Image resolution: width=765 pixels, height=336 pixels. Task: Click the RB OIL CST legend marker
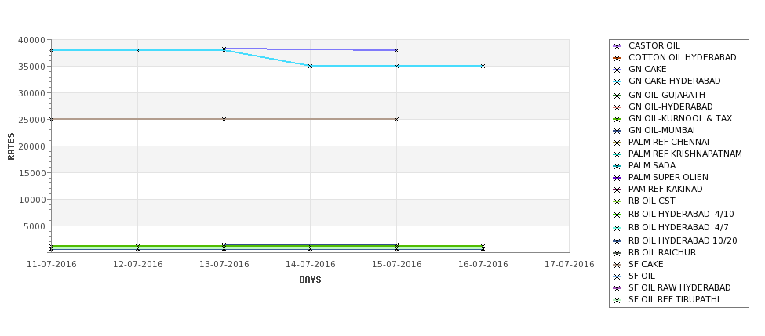pyautogui.click(x=617, y=201)
